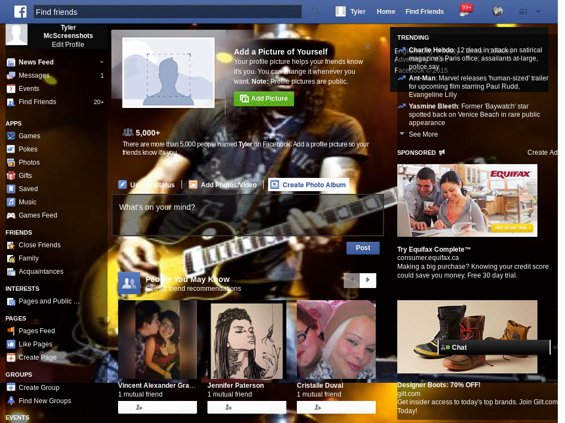Open Vincent Alexander's profile photo
This screenshot has width=565, height=423.
[x=157, y=339]
